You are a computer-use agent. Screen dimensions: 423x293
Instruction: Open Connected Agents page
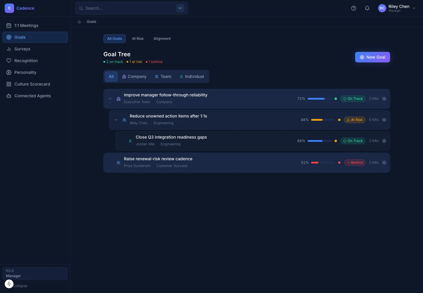(35, 96)
